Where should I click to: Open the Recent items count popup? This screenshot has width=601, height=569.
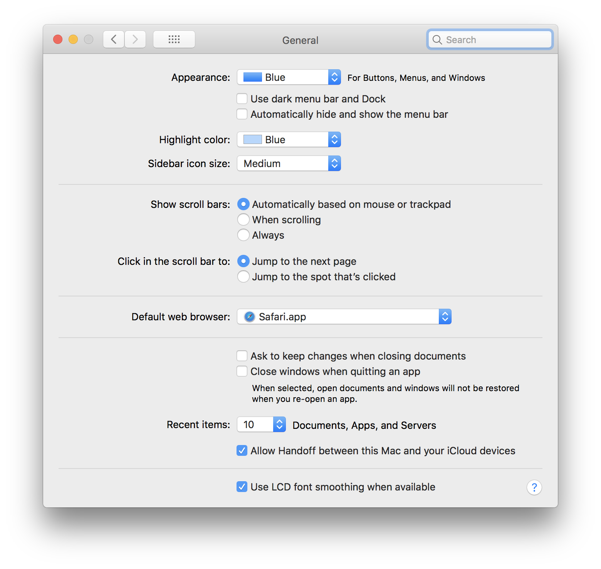(x=261, y=425)
